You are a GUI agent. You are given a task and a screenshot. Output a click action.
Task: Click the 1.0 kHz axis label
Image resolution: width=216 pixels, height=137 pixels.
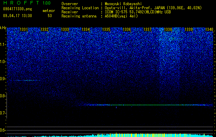(x=3, y=62)
